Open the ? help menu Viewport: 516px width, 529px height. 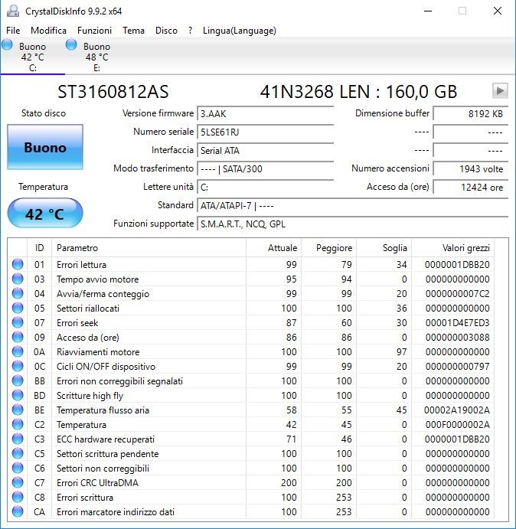pyautogui.click(x=191, y=31)
